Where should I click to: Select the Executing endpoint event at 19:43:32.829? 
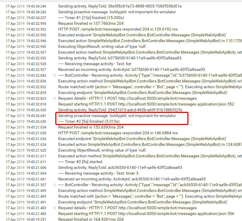point(143,92)
